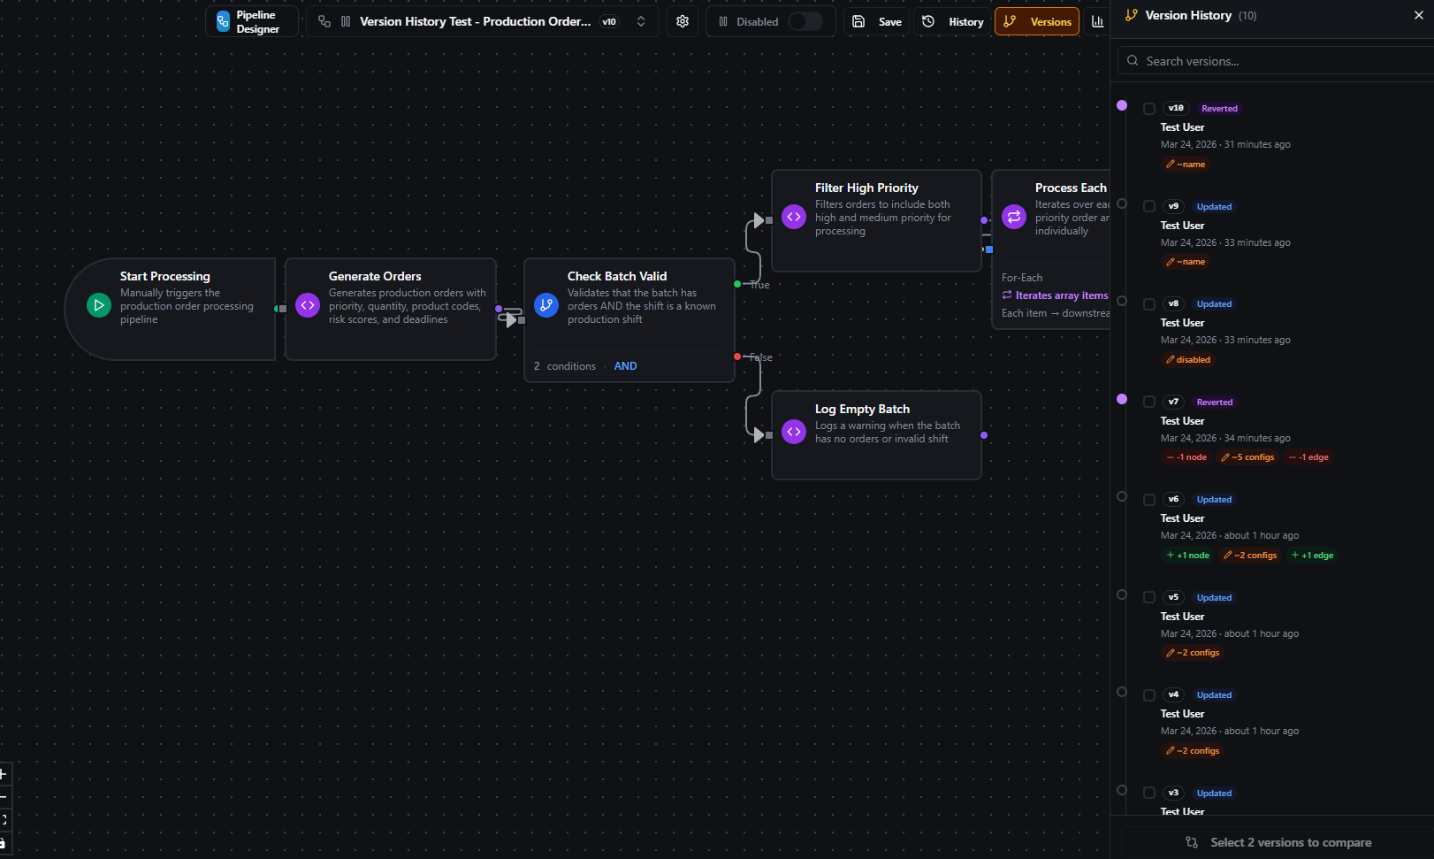Toggle the Disabled pipeline switch
This screenshot has height=859, width=1434.
(805, 20)
